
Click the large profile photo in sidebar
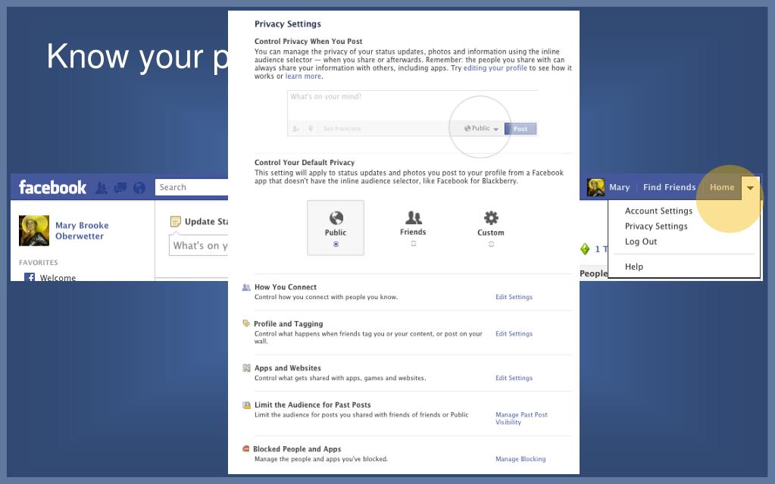coord(34,230)
